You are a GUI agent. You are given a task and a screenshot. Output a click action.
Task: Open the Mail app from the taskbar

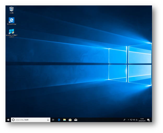(x=76, y=120)
